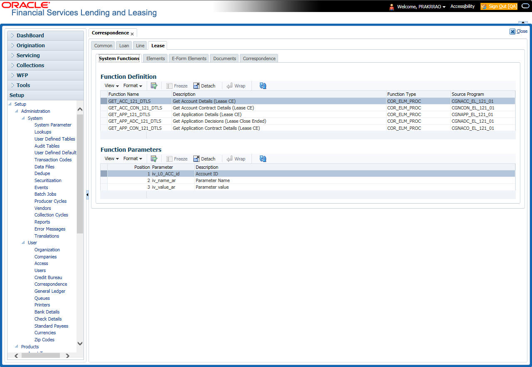This screenshot has width=532, height=367.
Task: Select row GET_APP_121_DTLS
Action: tap(308, 114)
